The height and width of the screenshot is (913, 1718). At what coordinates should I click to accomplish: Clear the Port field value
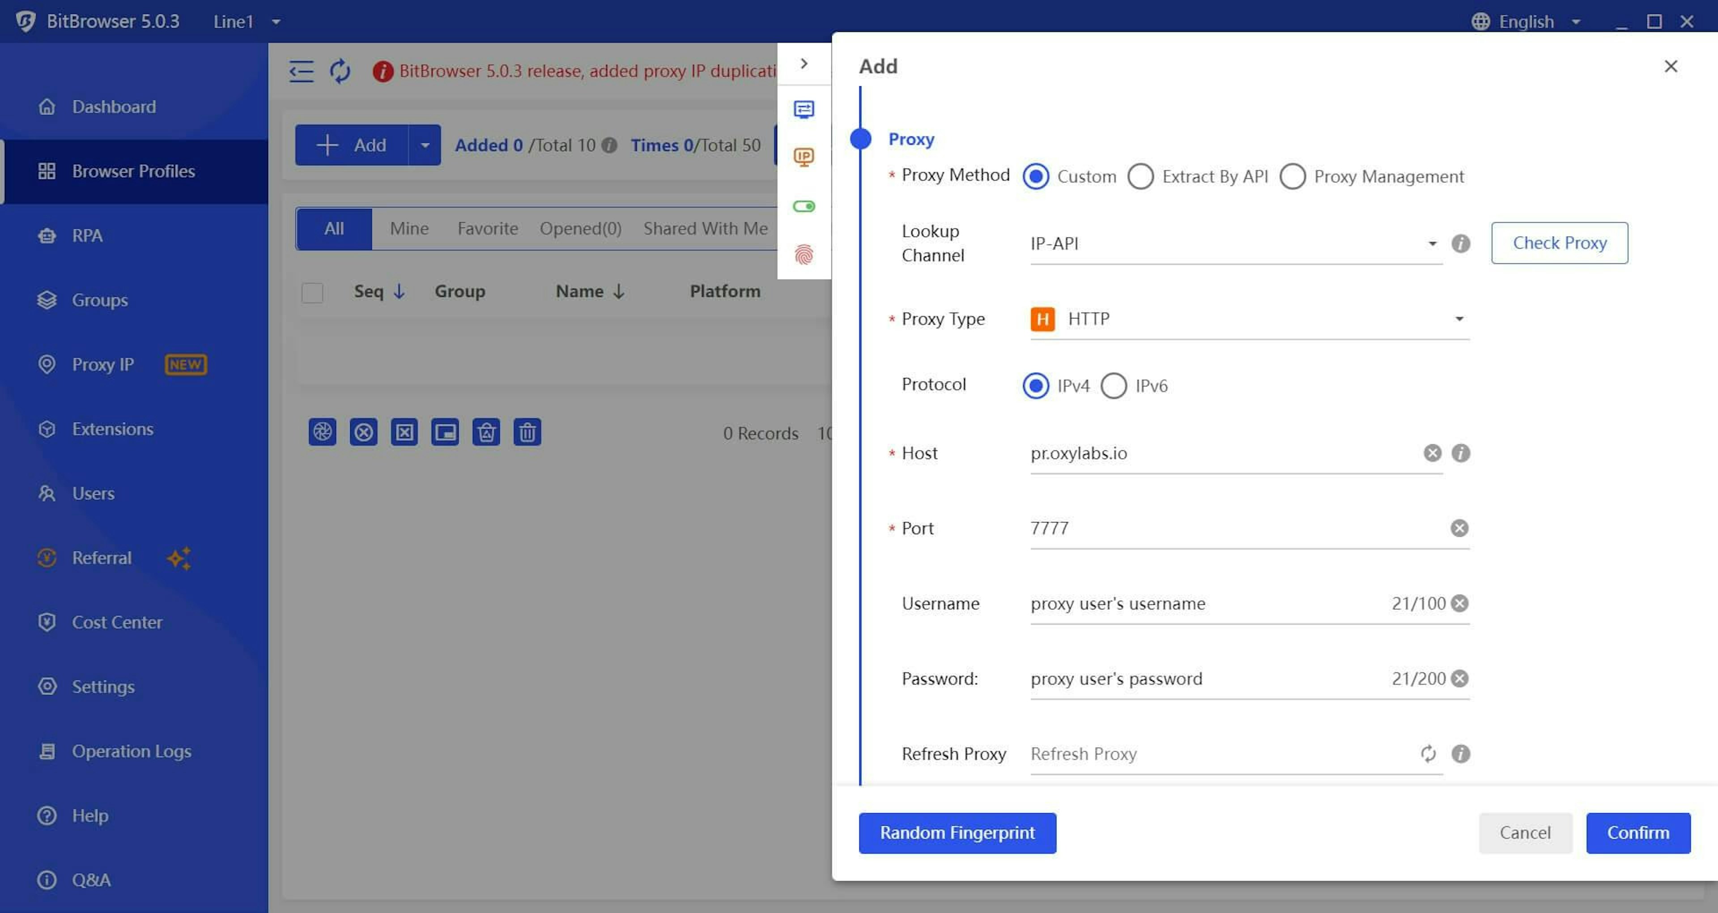(x=1459, y=529)
